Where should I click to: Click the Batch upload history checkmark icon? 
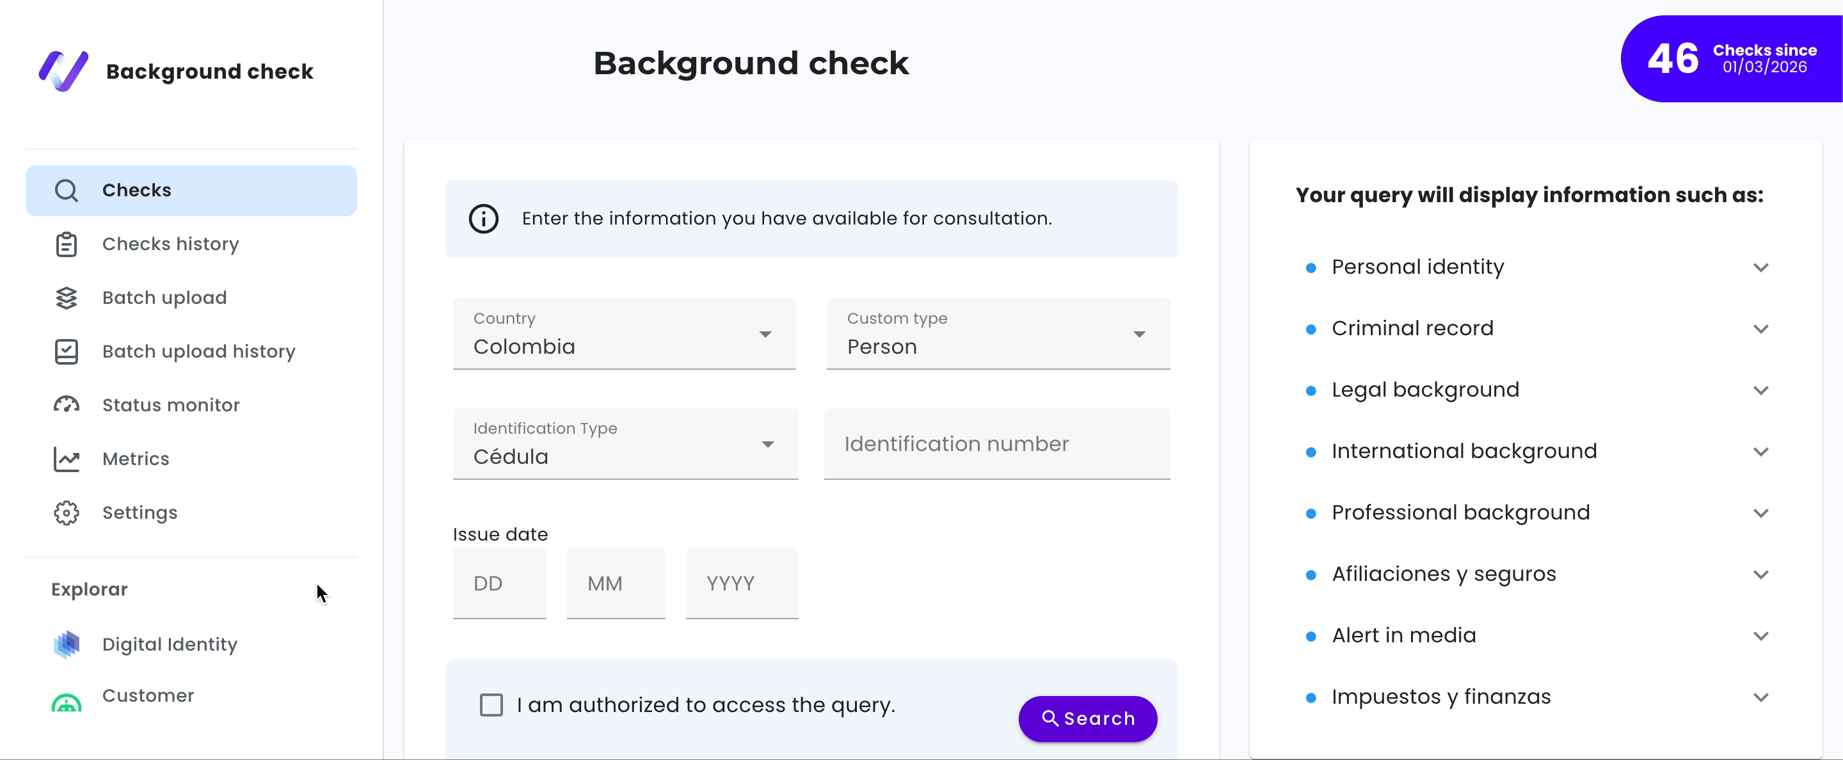click(x=67, y=351)
